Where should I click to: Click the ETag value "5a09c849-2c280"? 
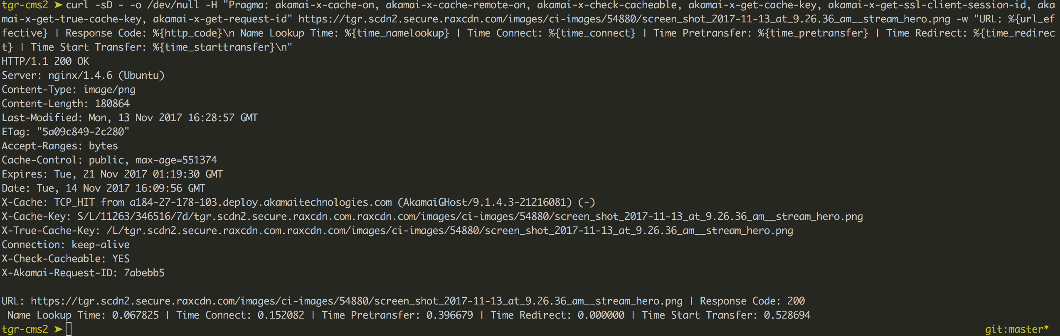pyautogui.click(x=83, y=132)
